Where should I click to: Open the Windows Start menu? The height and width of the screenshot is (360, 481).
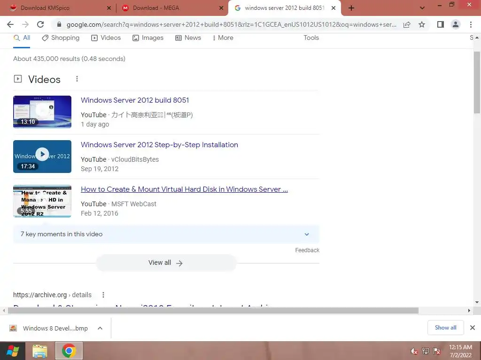[13, 351]
